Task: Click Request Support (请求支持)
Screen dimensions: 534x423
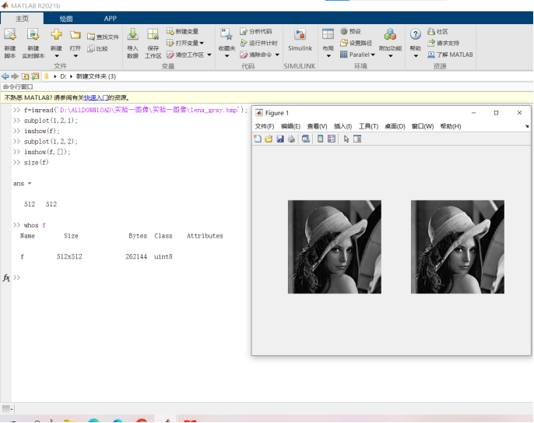Action: click(443, 43)
